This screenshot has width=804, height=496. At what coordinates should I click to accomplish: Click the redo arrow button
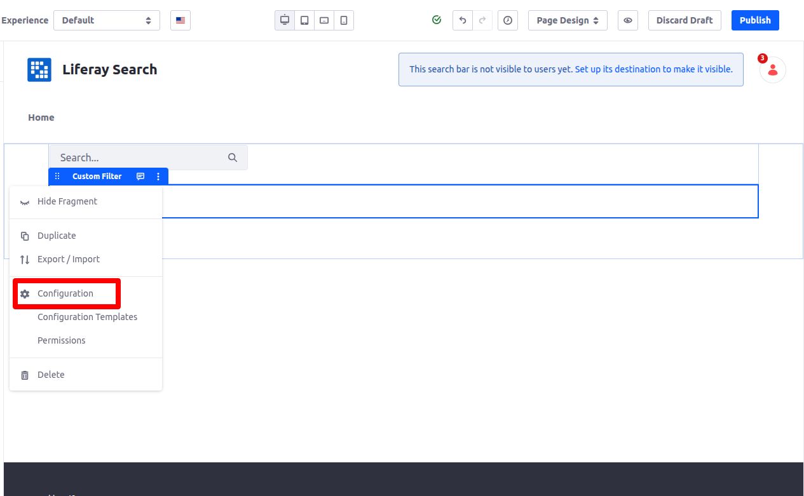482,20
